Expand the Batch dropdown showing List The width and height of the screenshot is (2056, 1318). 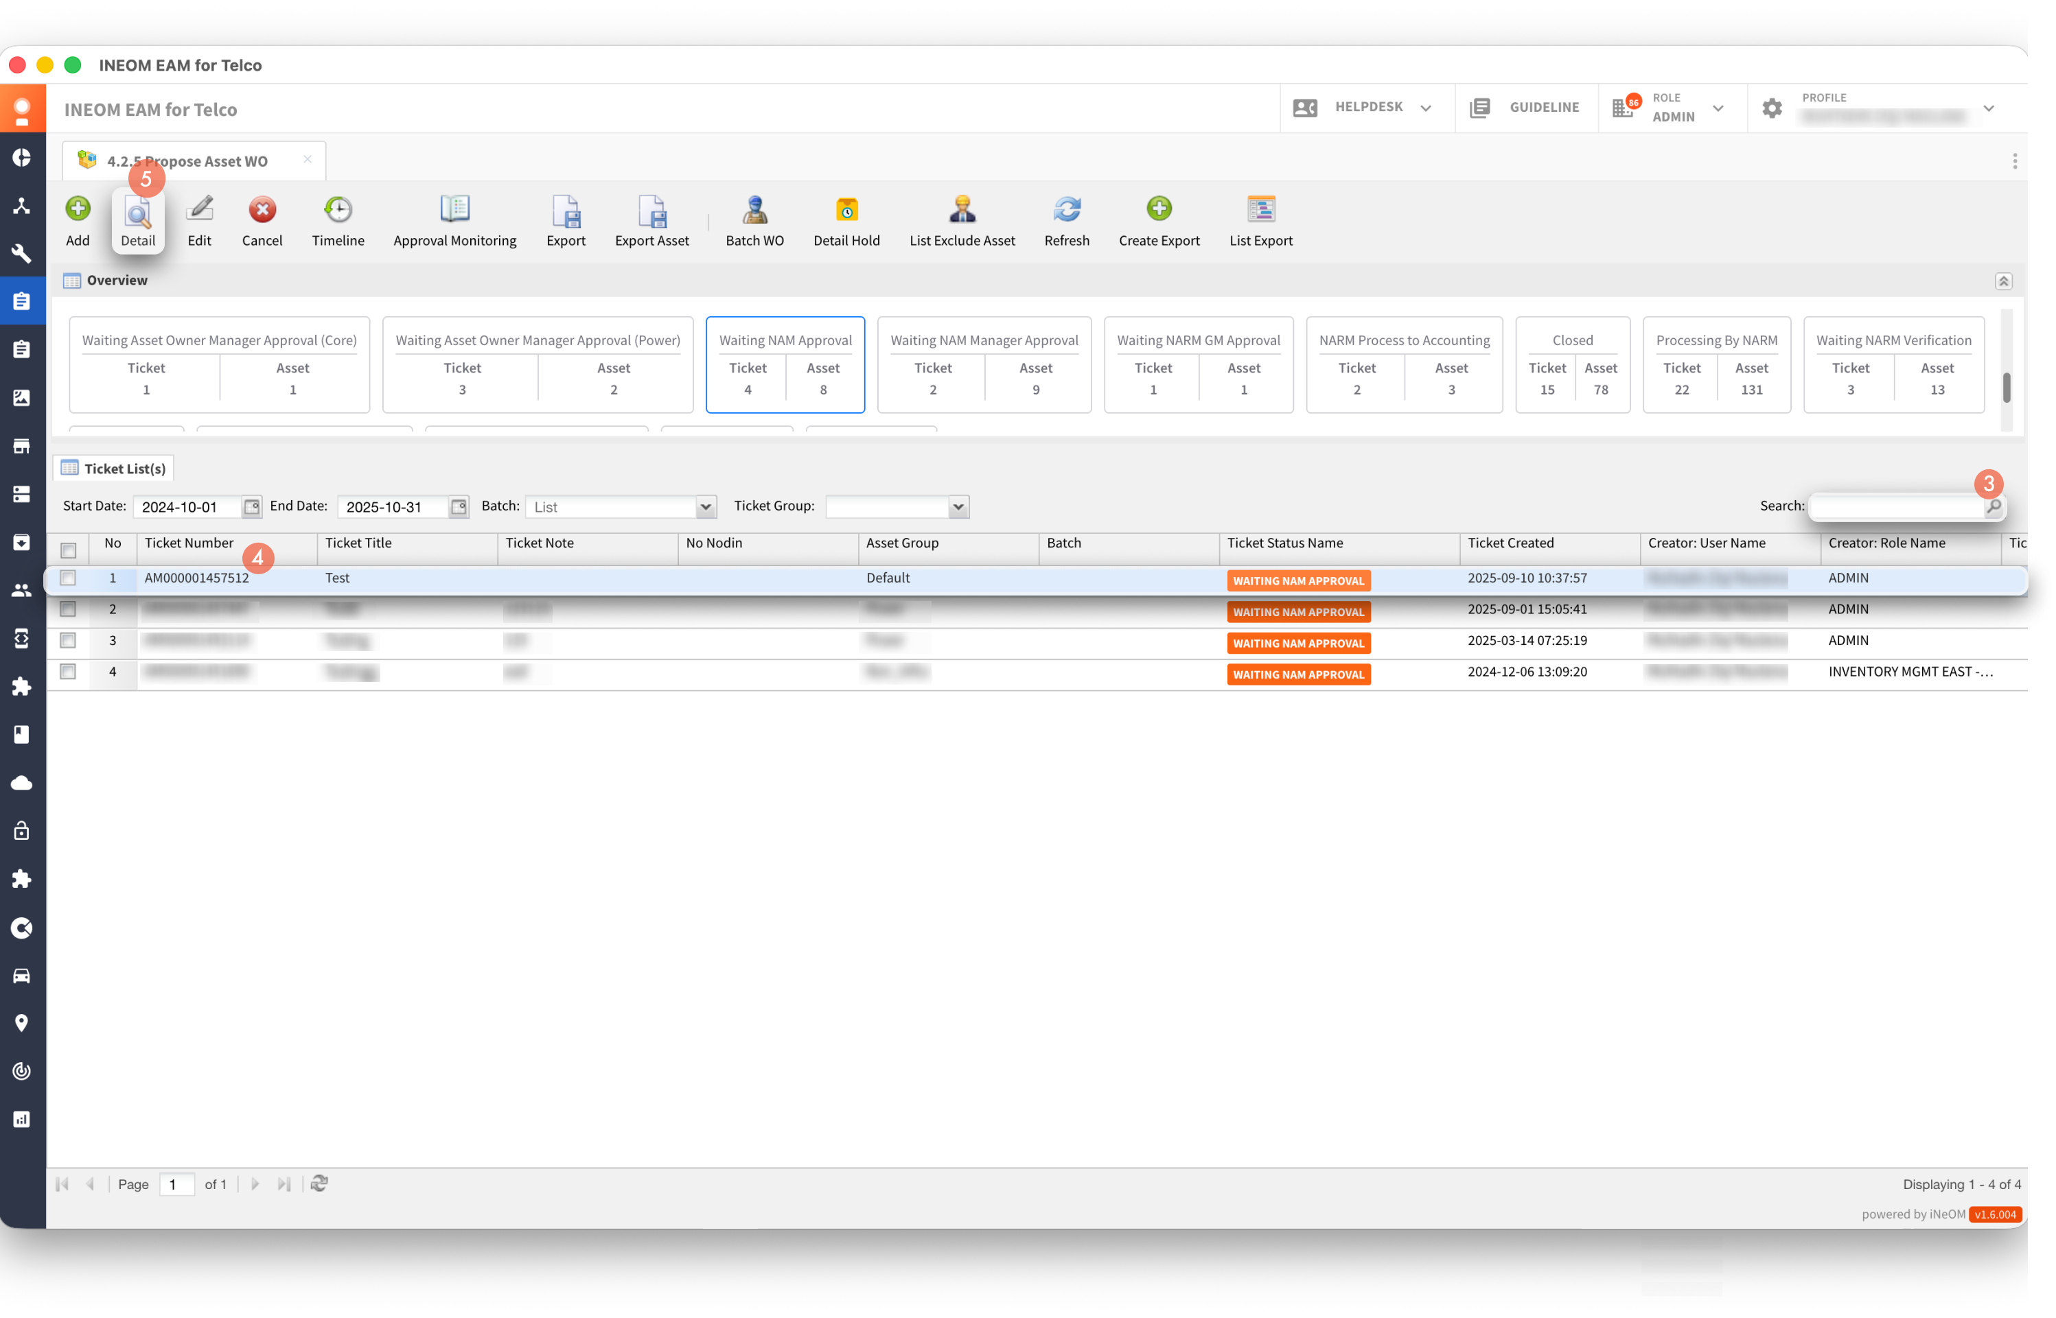pos(706,506)
